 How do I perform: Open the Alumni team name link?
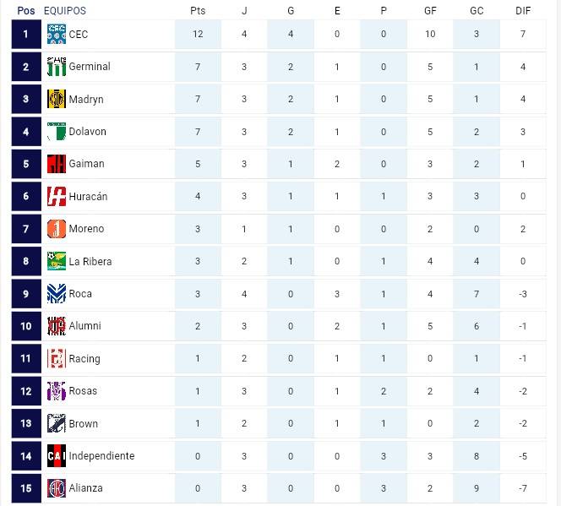pyautogui.click(x=84, y=326)
